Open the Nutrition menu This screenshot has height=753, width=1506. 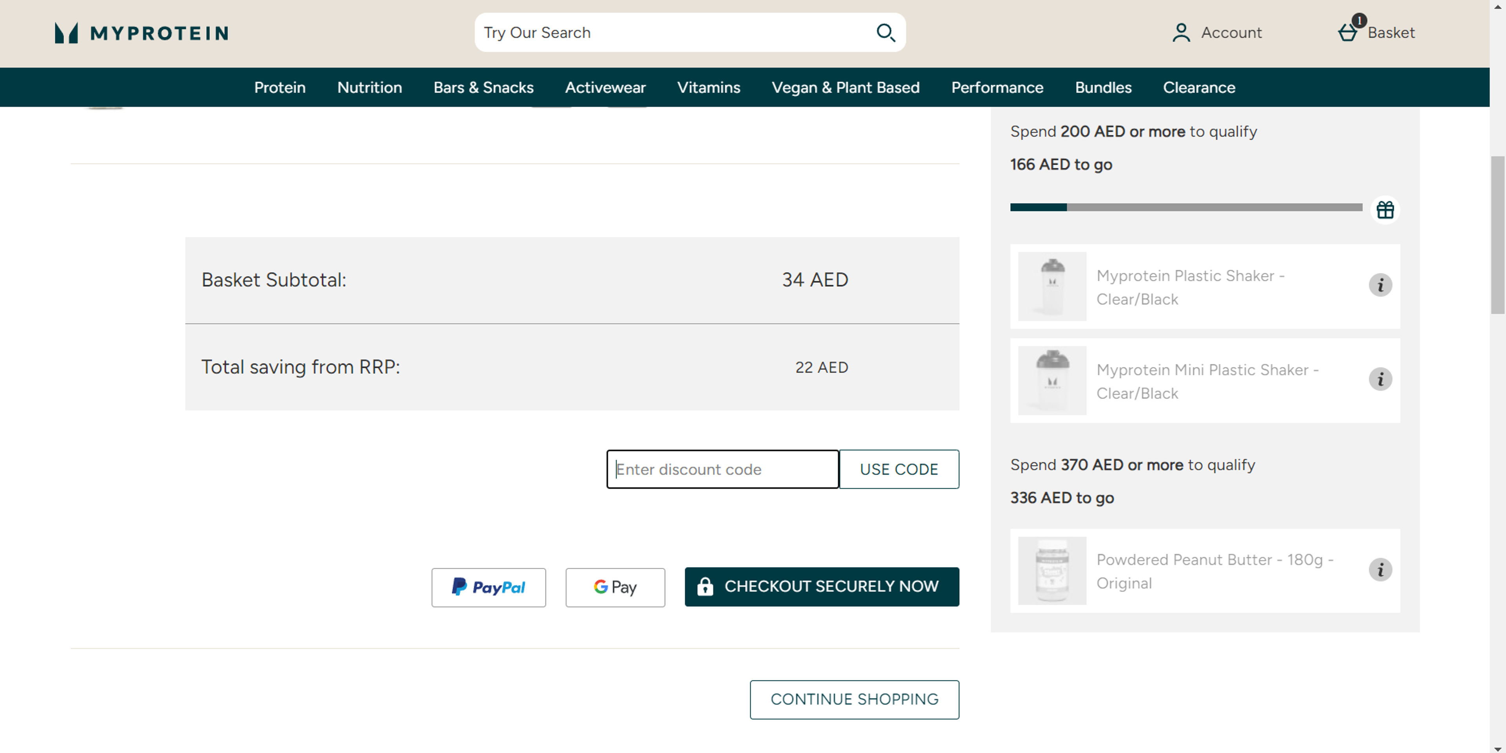369,87
